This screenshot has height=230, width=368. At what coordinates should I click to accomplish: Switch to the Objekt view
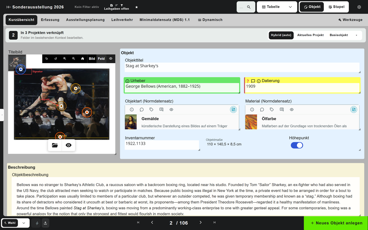pyautogui.click(x=312, y=7)
